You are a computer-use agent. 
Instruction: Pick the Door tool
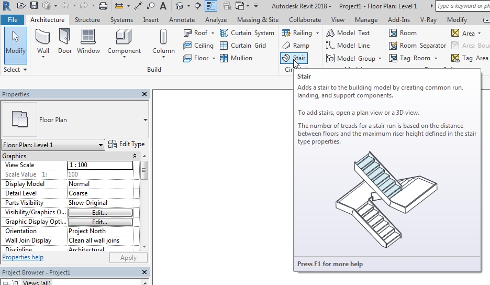tap(65, 41)
